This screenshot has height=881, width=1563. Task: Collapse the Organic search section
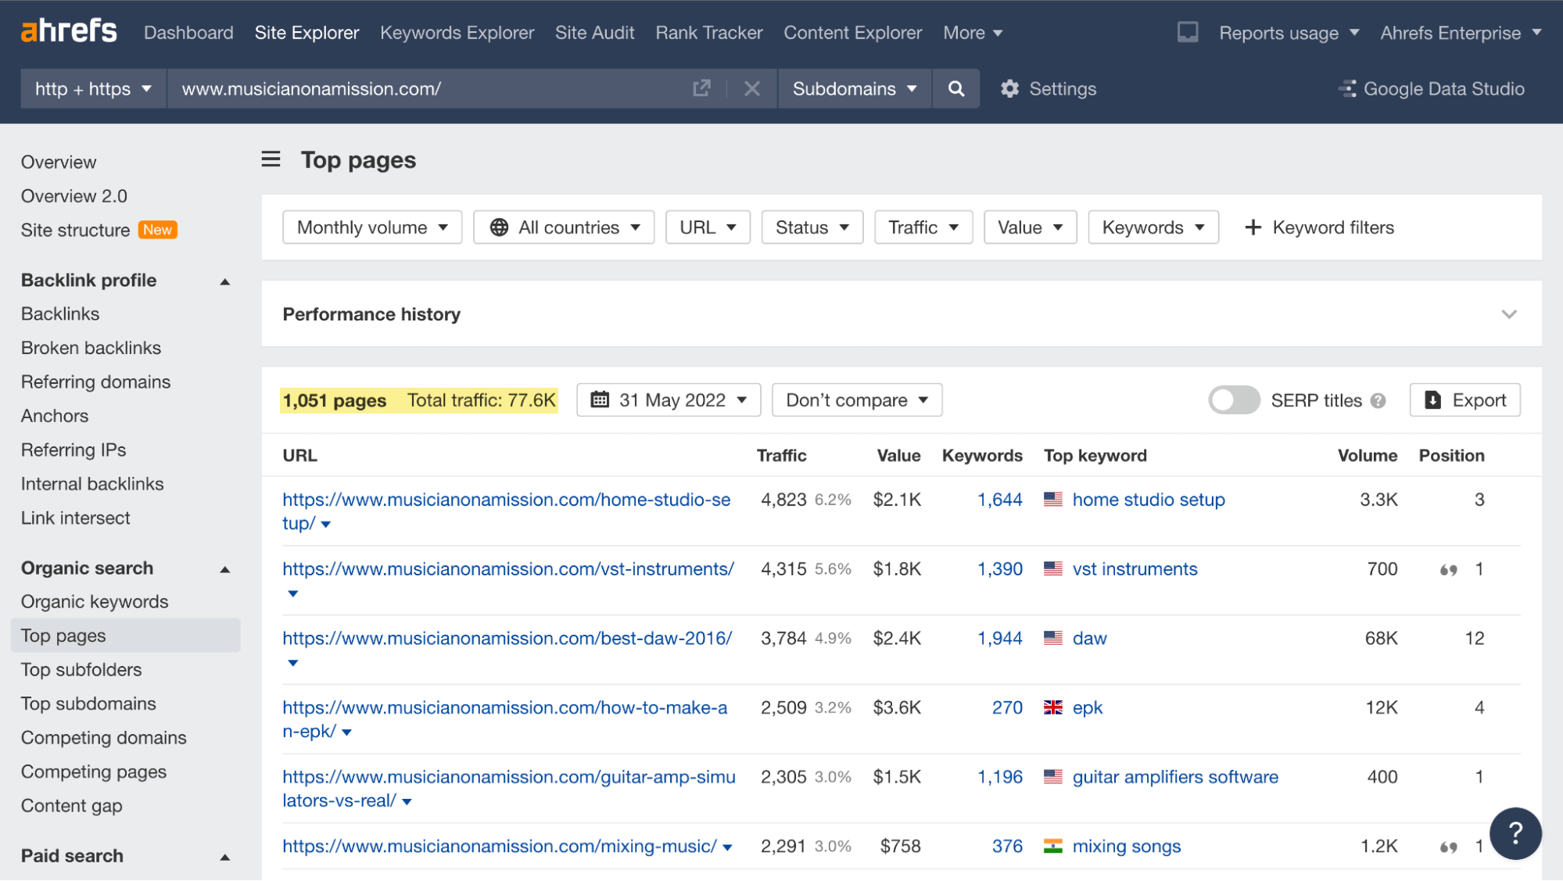(225, 569)
